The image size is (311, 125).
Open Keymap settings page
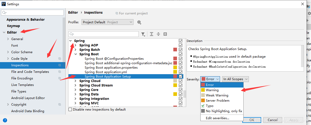coord(13,26)
